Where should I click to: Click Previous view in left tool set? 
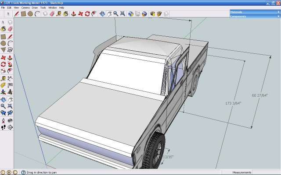tap(3, 113)
